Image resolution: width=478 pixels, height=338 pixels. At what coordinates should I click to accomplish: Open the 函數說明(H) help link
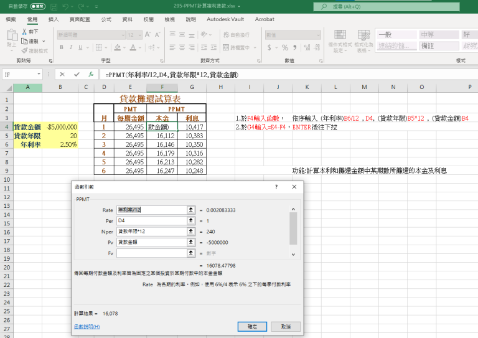[x=87, y=326]
